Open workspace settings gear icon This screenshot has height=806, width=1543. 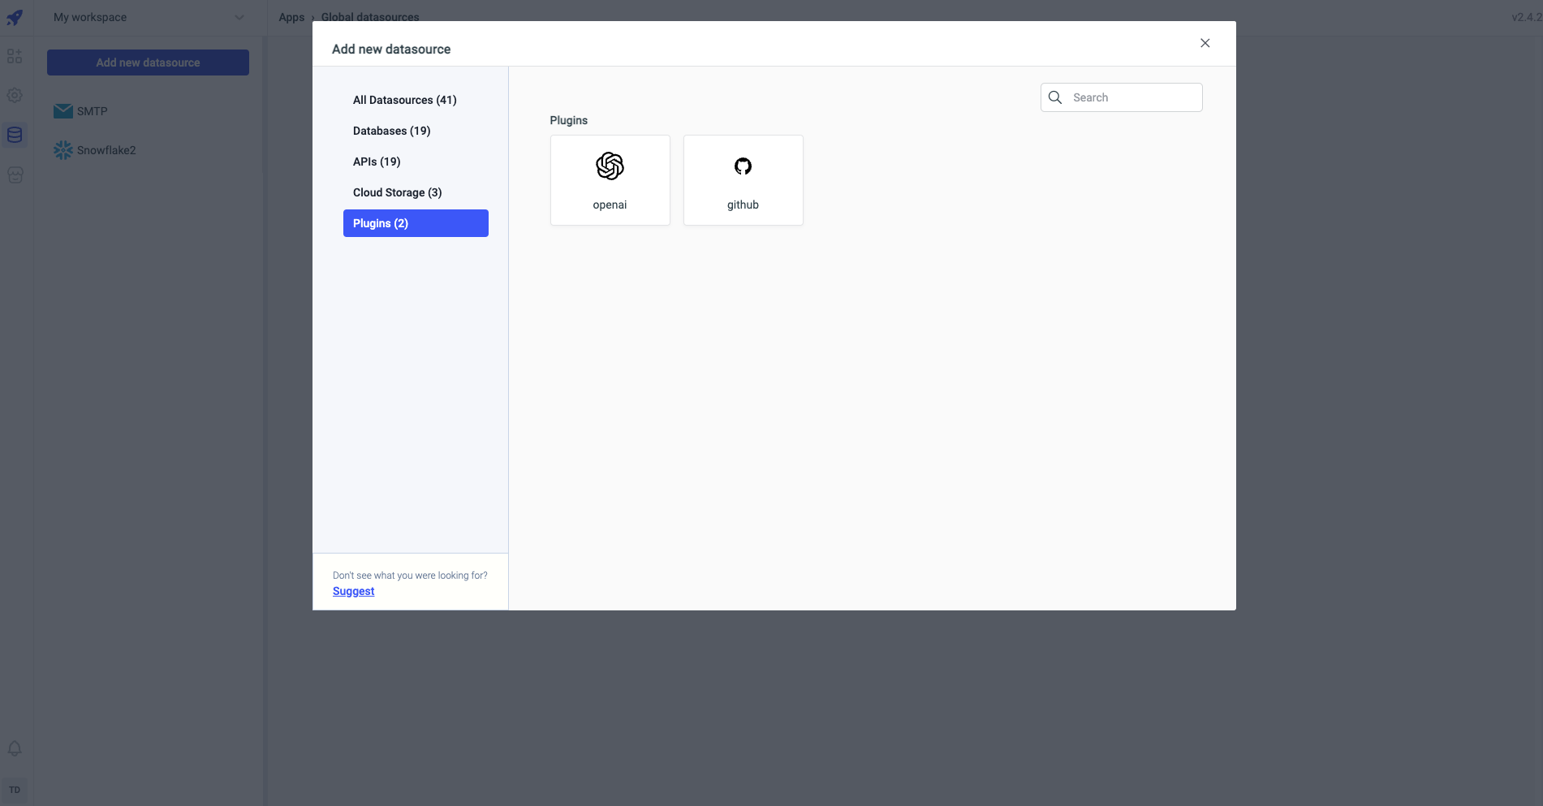pyautogui.click(x=15, y=95)
